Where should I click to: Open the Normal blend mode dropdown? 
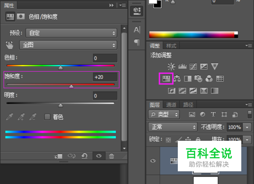173,127
